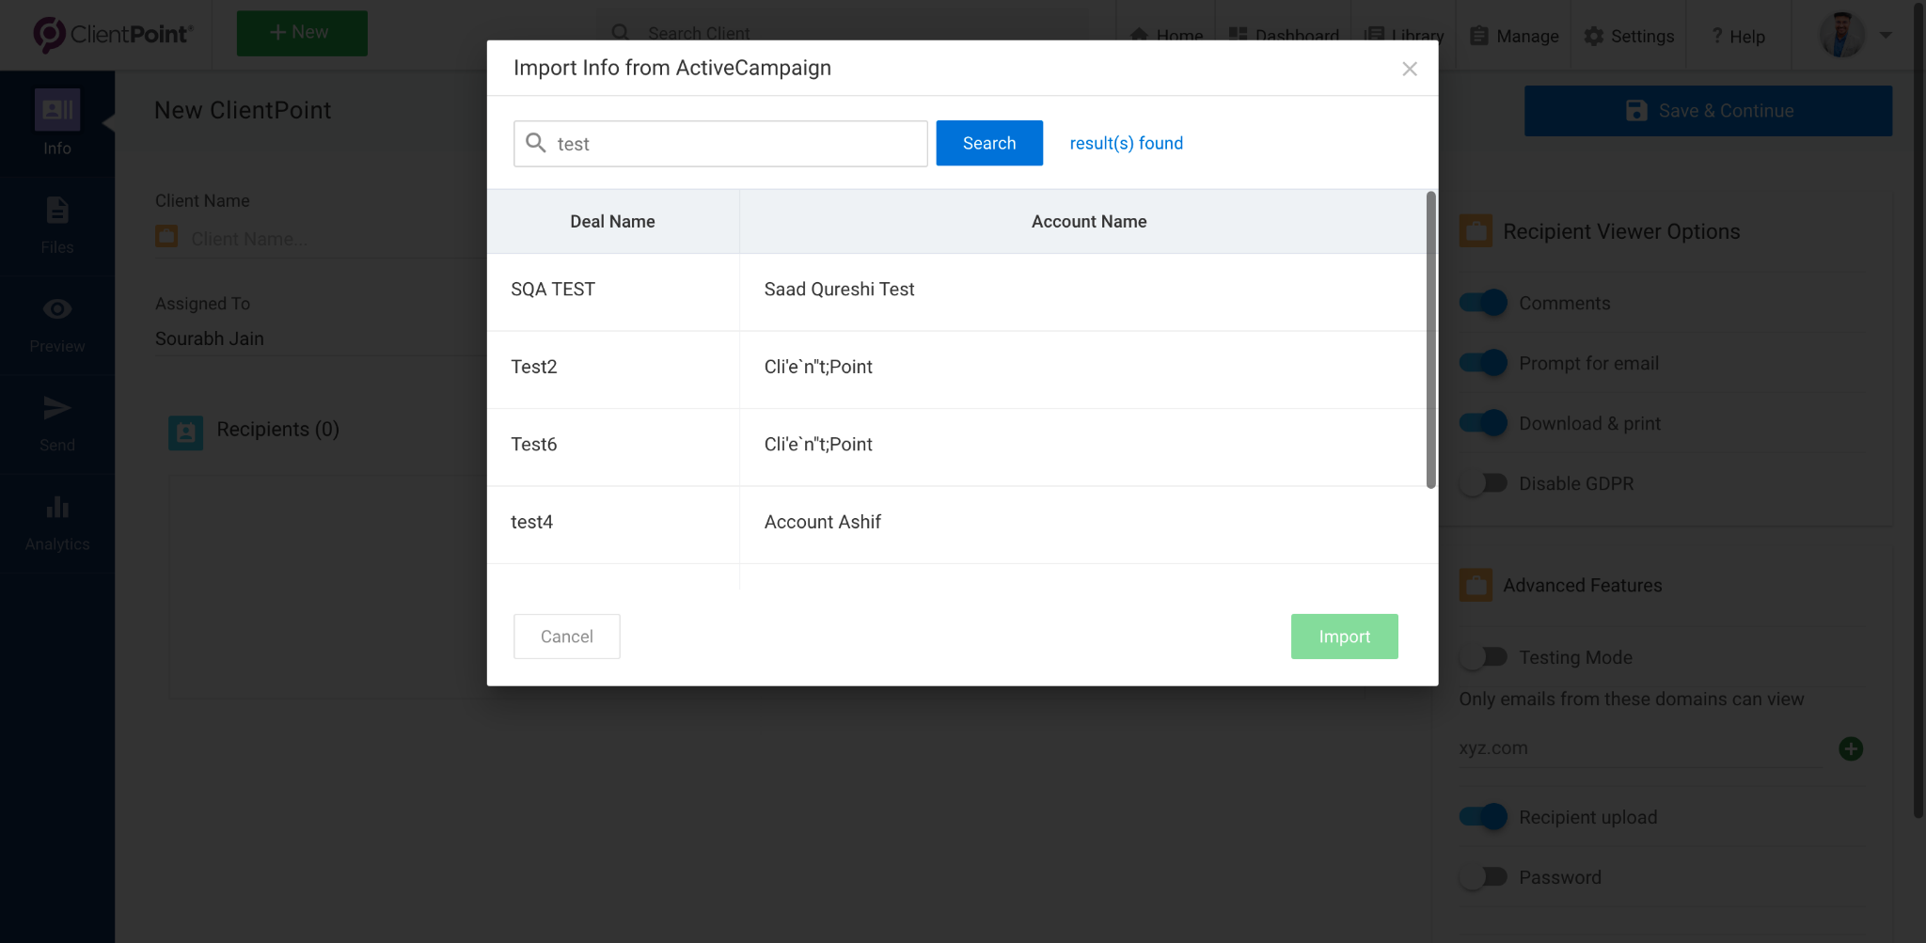
Task: Click the Recipients contact icon
Action: click(186, 432)
